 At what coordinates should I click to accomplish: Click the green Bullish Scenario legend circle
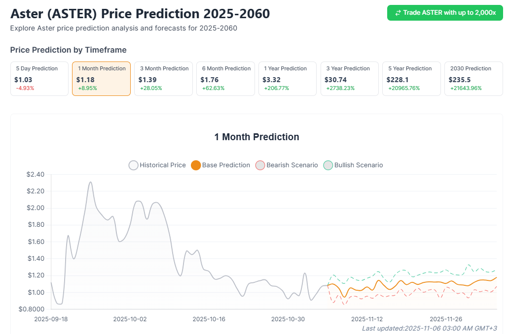click(x=328, y=165)
